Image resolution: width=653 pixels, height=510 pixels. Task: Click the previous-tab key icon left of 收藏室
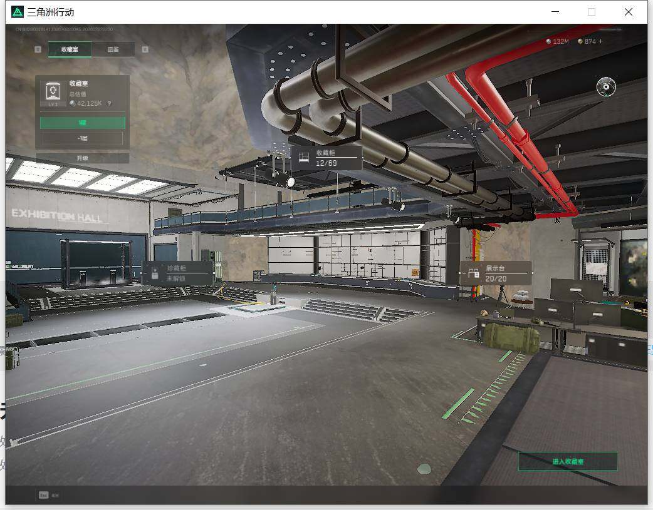click(38, 49)
